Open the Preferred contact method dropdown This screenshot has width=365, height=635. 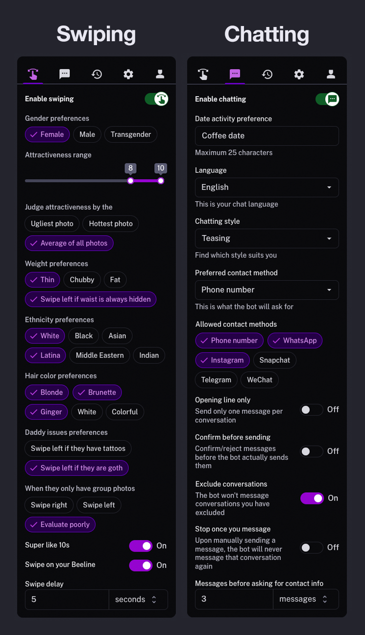point(267,290)
